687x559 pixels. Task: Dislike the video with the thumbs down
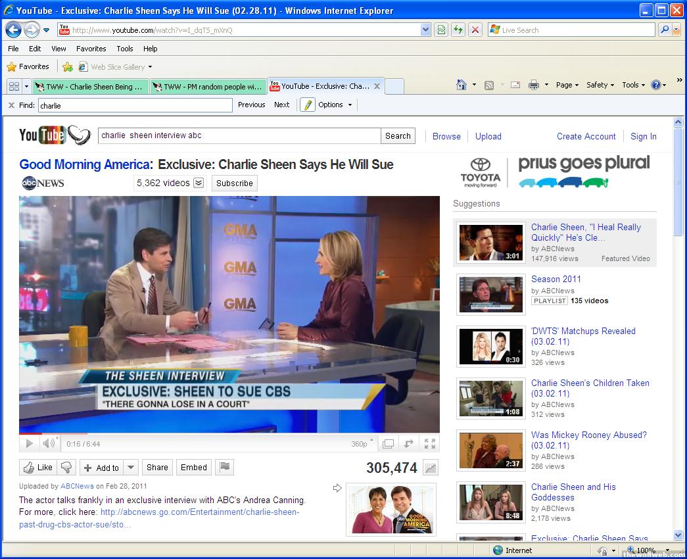(x=66, y=468)
